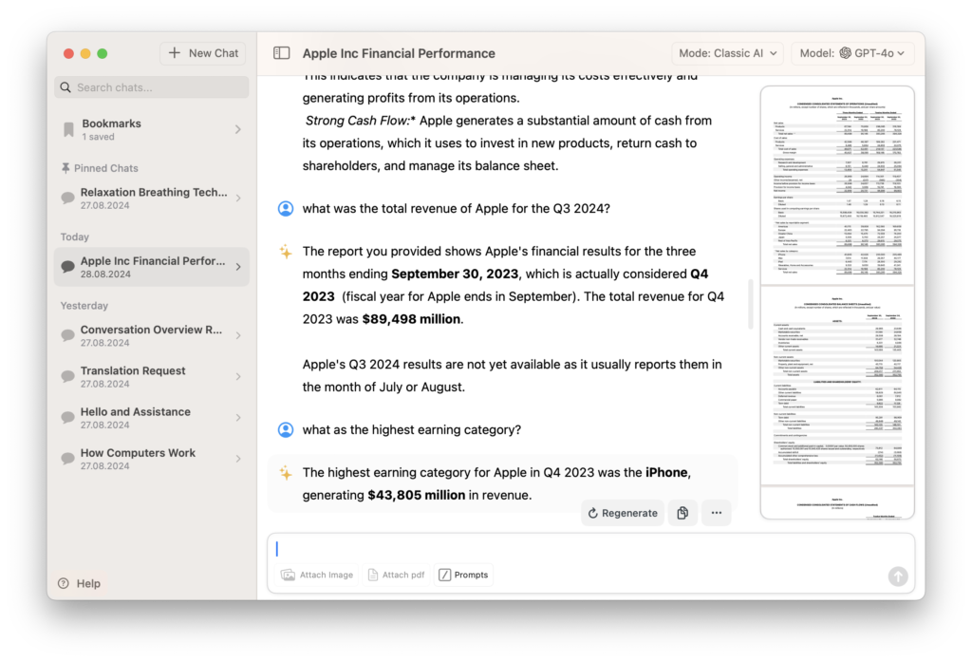Screen dimensions: 972x662
Task: Click the 'what was the total revenue' question
Action: tap(457, 208)
